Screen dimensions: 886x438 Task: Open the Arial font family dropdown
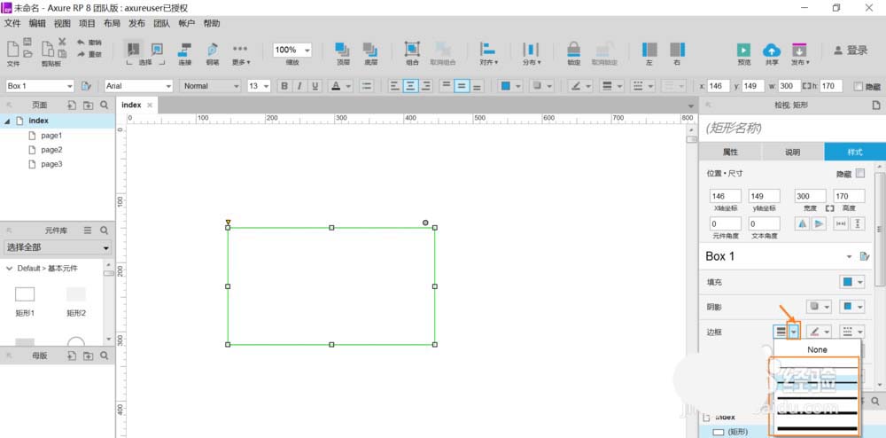[x=138, y=86]
